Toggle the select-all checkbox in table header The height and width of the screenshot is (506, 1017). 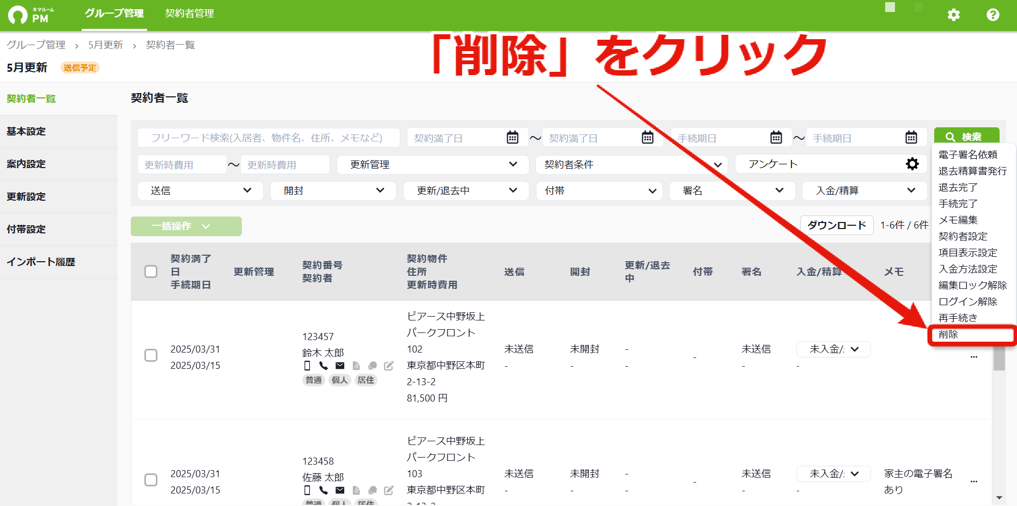(151, 271)
